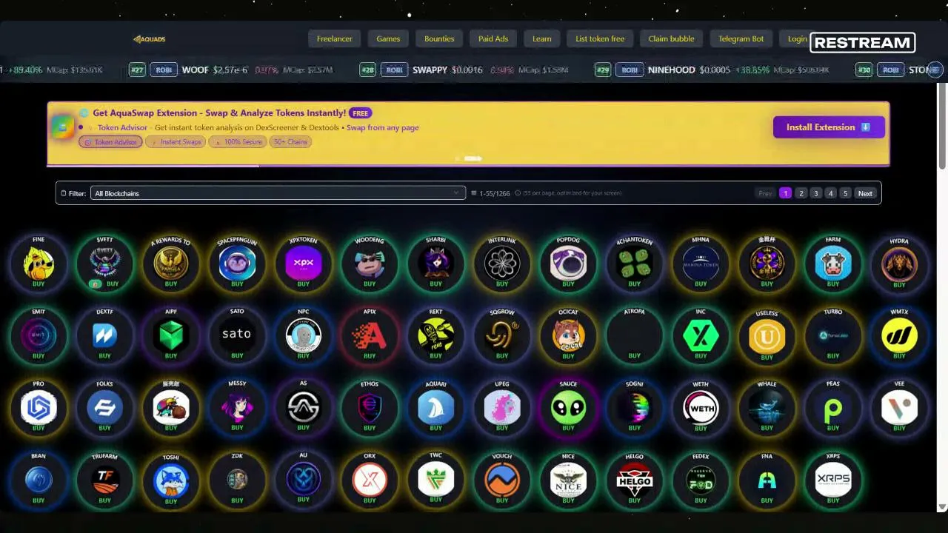Select the NICE token icon
Image resolution: width=948 pixels, height=533 pixels.
tap(568, 480)
